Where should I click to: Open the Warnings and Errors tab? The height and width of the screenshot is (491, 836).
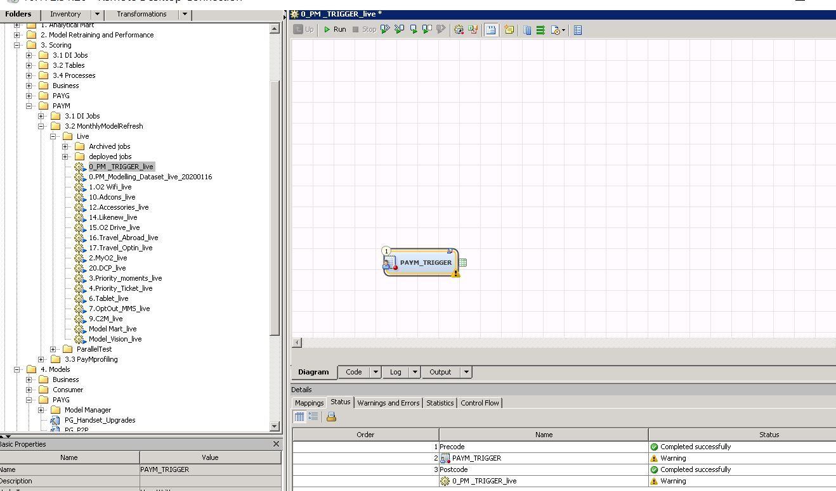click(x=388, y=402)
